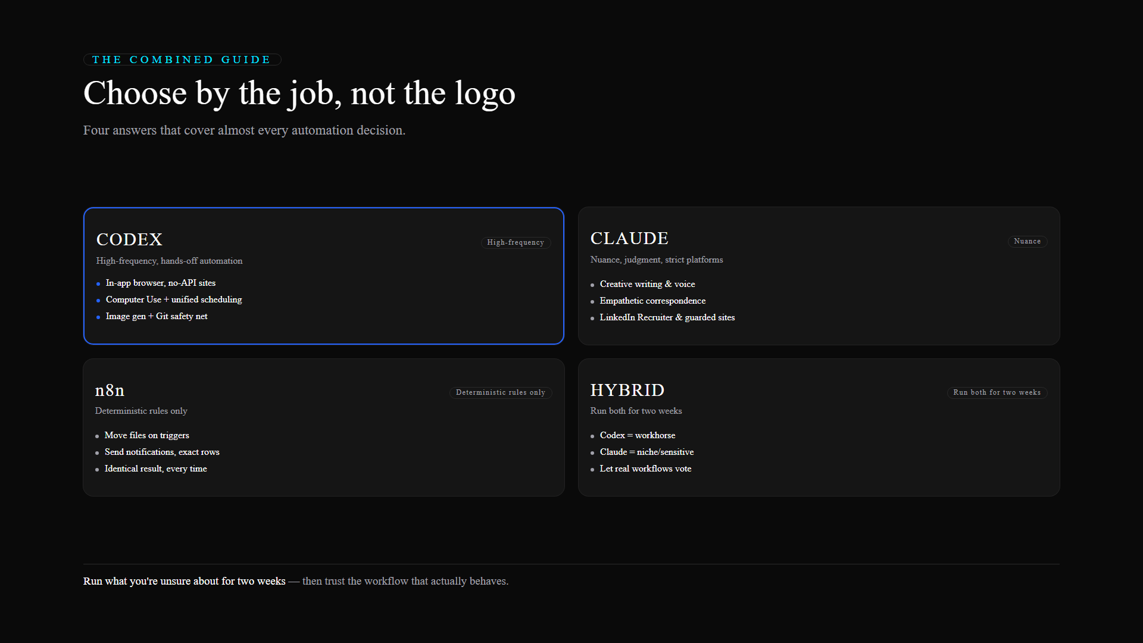Screen dimensions: 1143x643
Task: Select the CODEX card title
Action: (x=129, y=239)
